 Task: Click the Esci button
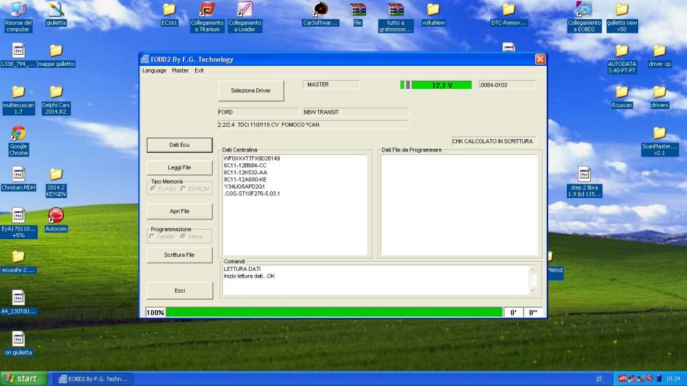[x=179, y=291]
